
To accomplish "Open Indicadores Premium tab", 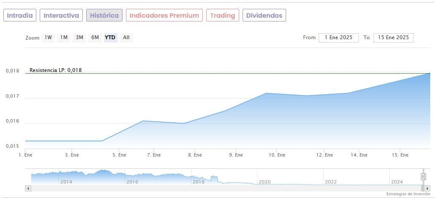I will point(164,16).
